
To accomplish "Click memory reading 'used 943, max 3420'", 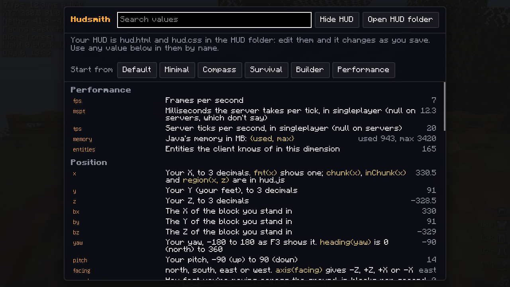I will click(x=397, y=139).
